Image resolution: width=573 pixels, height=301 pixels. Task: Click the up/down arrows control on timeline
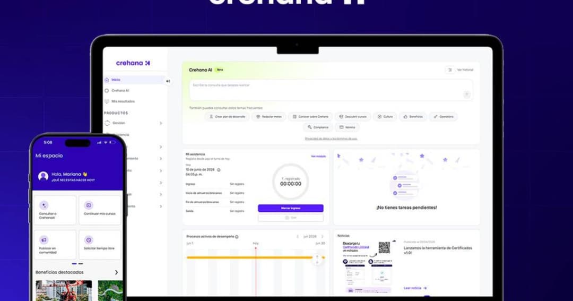[317, 260]
